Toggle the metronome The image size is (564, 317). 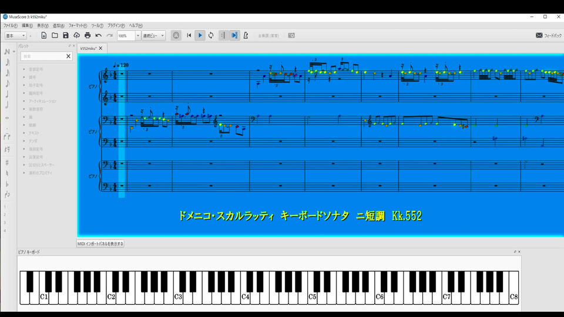pyautogui.click(x=246, y=35)
